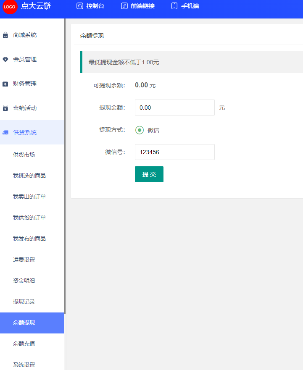
Task: Open the 控制台 top menu
Action: pos(90,6)
